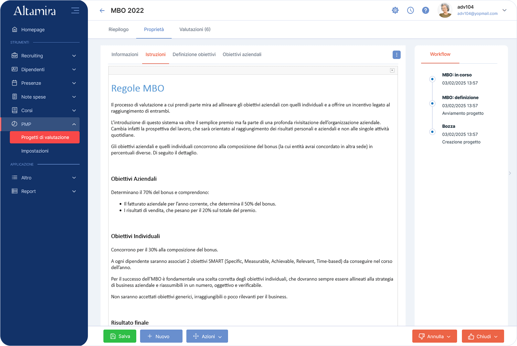The height and width of the screenshot is (346, 517).
Task: Click the back arrow next to MBO 2022
Action: pos(102,11)
